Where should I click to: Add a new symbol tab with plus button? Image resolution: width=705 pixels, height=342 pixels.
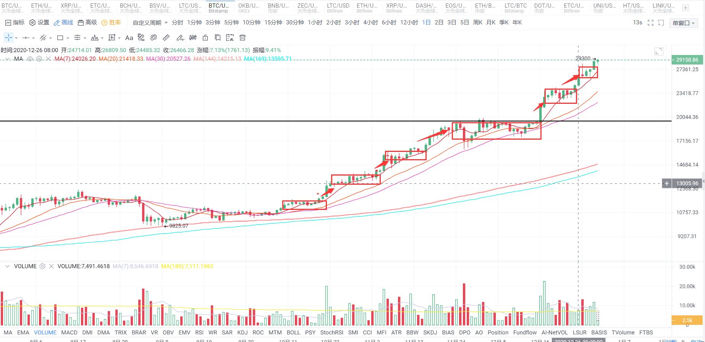pos(685,8)
